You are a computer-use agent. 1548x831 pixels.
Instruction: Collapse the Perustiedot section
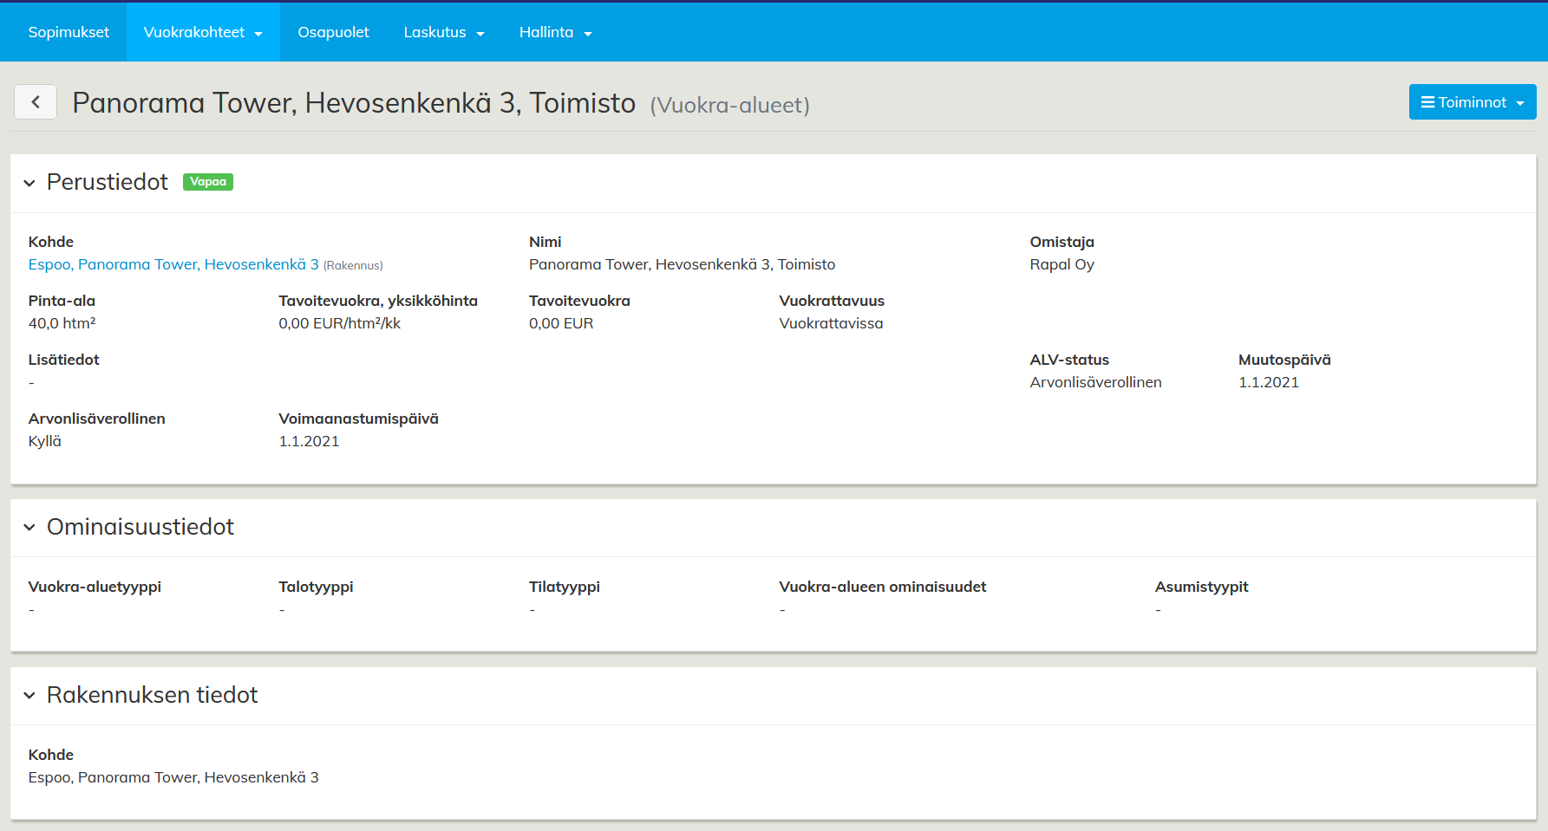[29, 183]
